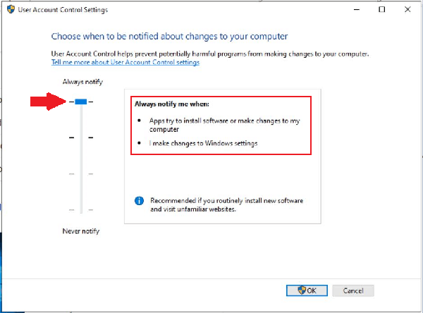This screenshot has height=313, width=423.
Task: Set slider to the lowest tick near Never notify
Action: tap(81, 209)
